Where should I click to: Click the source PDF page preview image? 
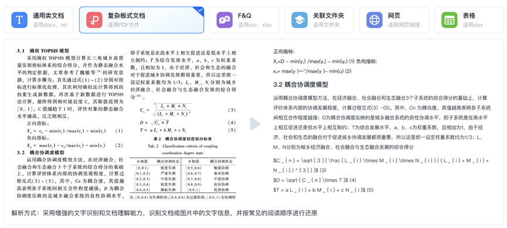(x=127, y=124)
